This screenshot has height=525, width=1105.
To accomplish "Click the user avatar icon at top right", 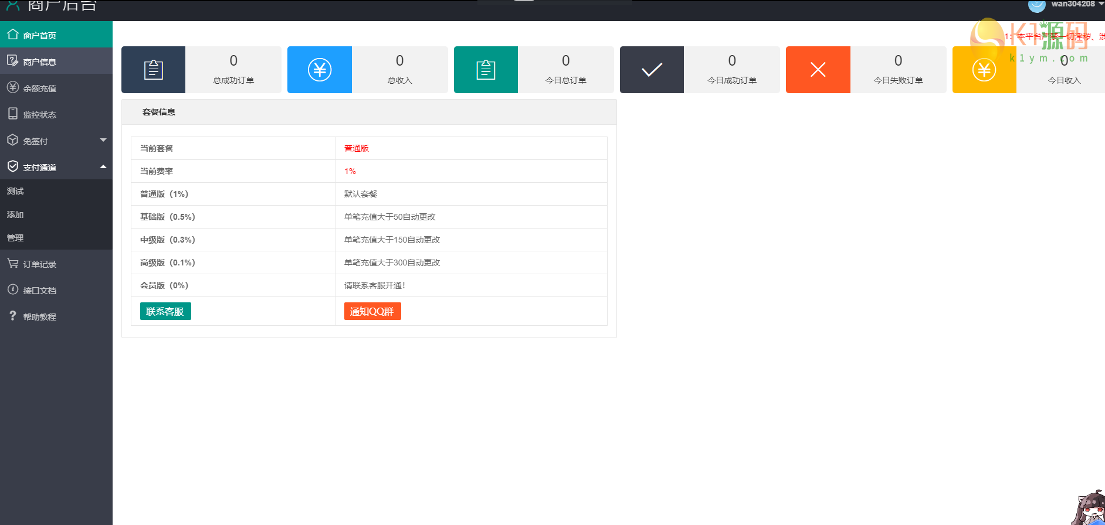I will [1037, 5].
